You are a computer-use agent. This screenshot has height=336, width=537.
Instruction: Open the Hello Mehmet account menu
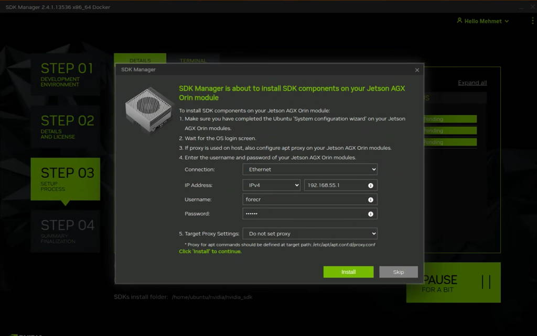pos(483,21)
